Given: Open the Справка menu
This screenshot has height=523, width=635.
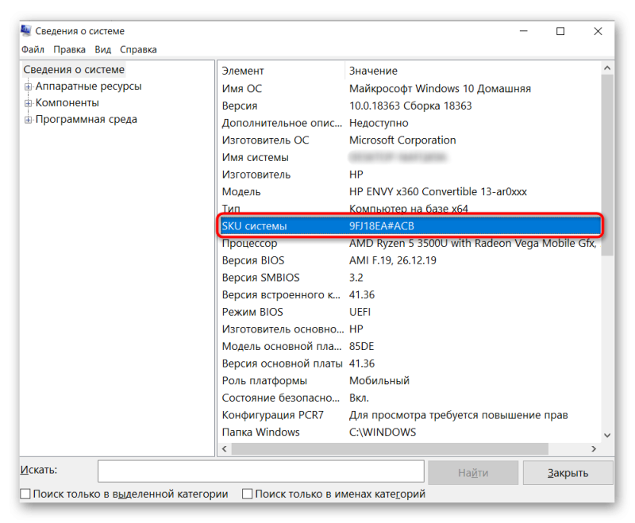Looking at the screenshot, I should (x=138, y=49).
